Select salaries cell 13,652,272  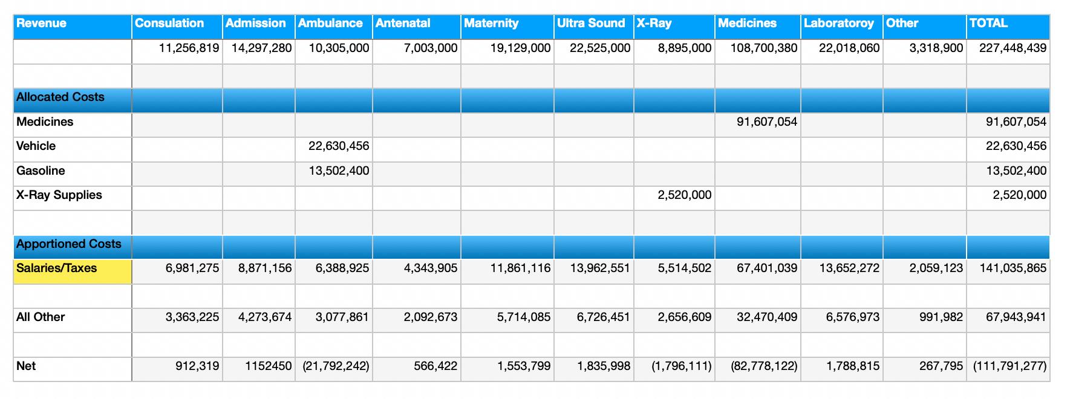842,271
